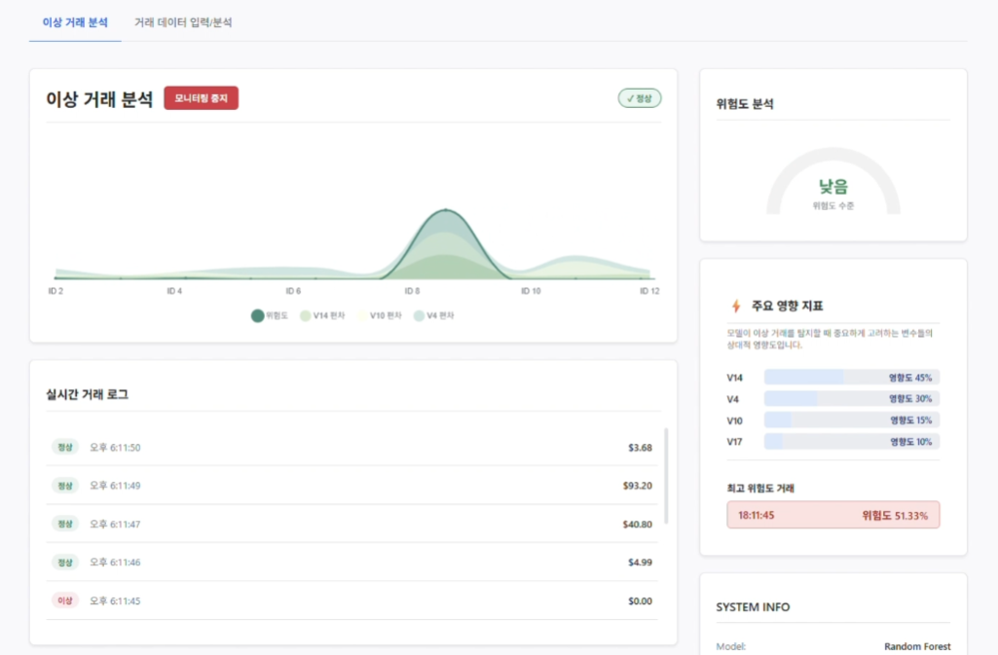Click the lightning bolt icon beside 주요 영향 지표
The height and width of the screenshot is (655, 998).
point(736,306)
